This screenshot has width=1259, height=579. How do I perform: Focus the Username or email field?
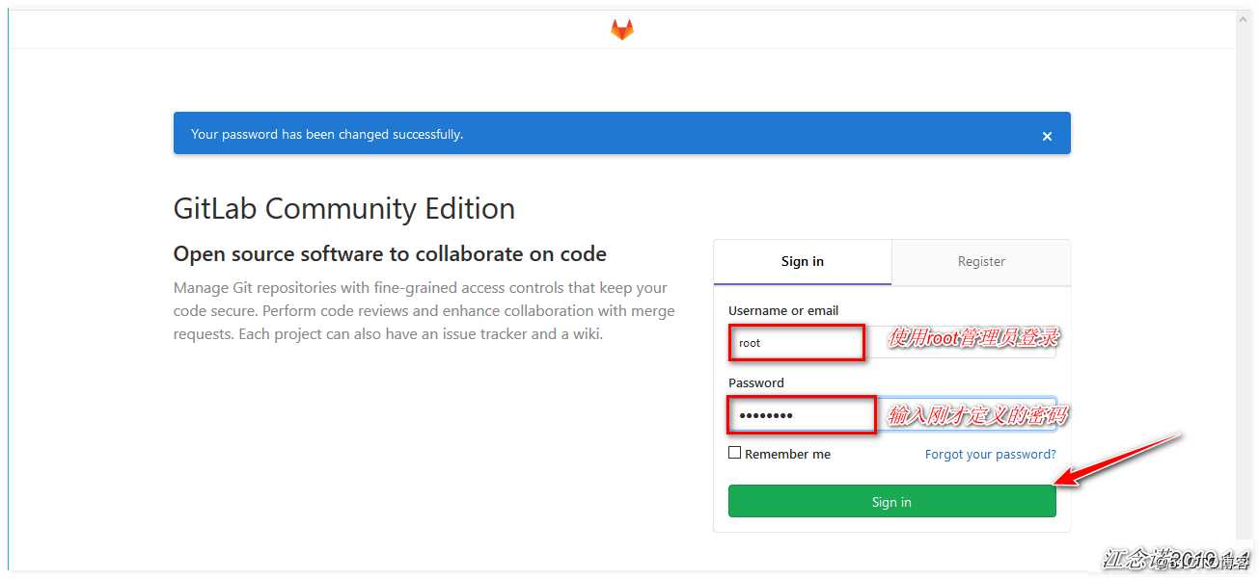(x=891, y=342)
